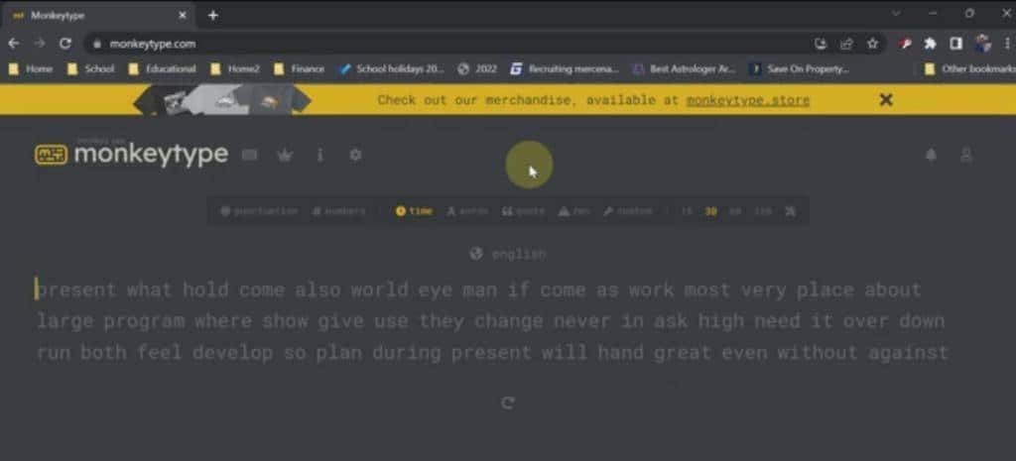Image resolution: width=1016 pixels, height=461 pixels.
Task: Open the 2022 bookmark
Action: point(477,68)
